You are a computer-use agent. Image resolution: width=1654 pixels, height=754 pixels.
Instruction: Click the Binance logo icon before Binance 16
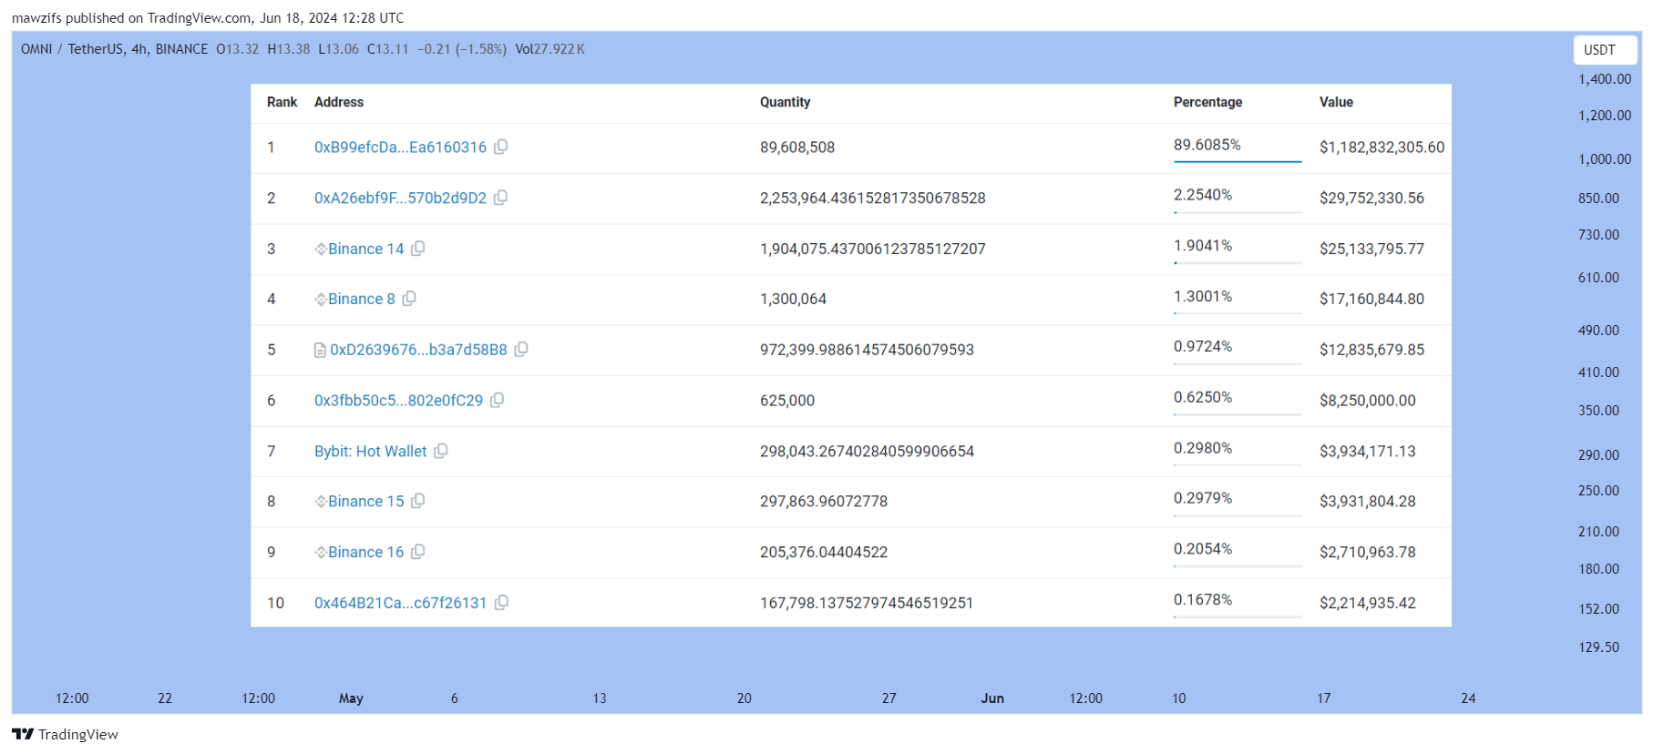(321, 552)
